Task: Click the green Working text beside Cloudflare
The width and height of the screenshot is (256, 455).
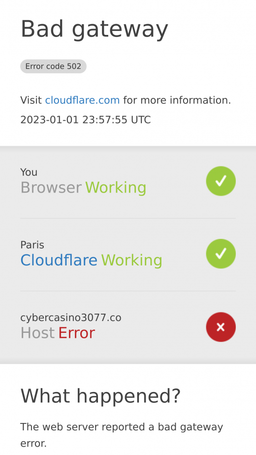Action: pos(132,260)
